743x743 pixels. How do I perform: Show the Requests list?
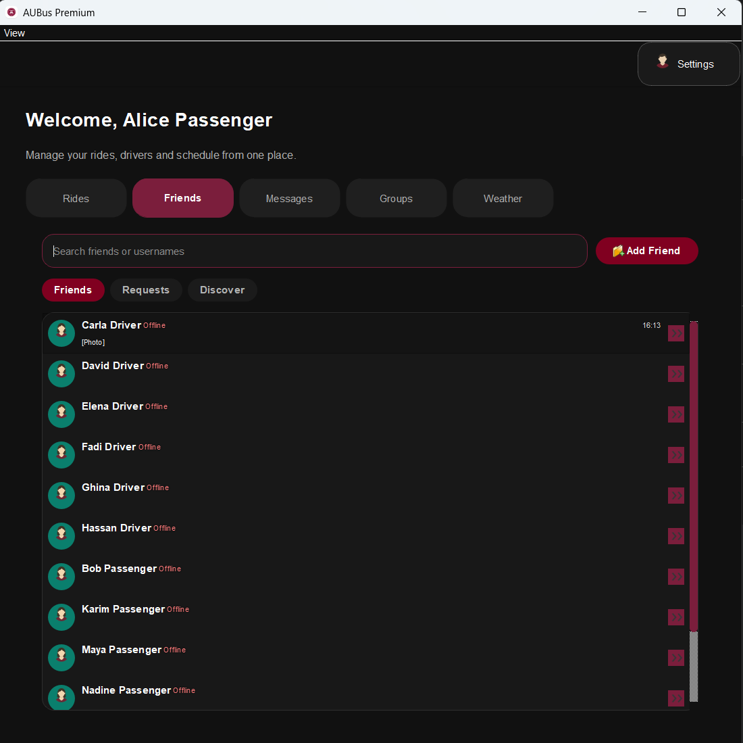pyautogui.click(x=146, y=290)
